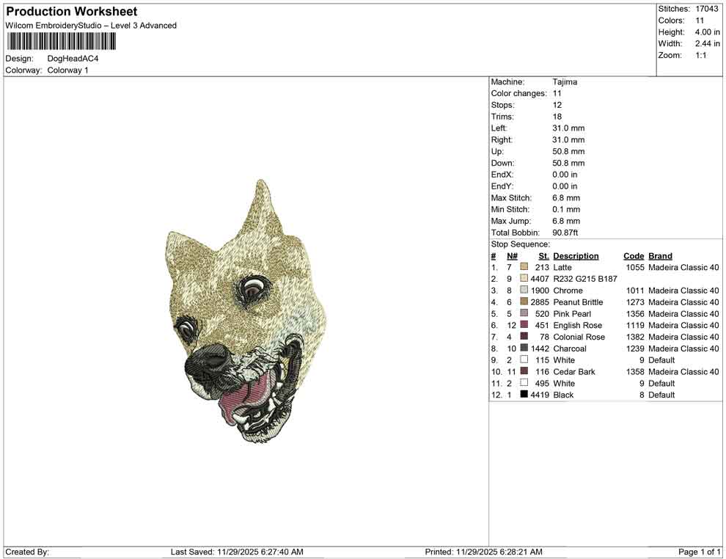Click the Charcoal thread swatch
726x559 pixels.
524,348
